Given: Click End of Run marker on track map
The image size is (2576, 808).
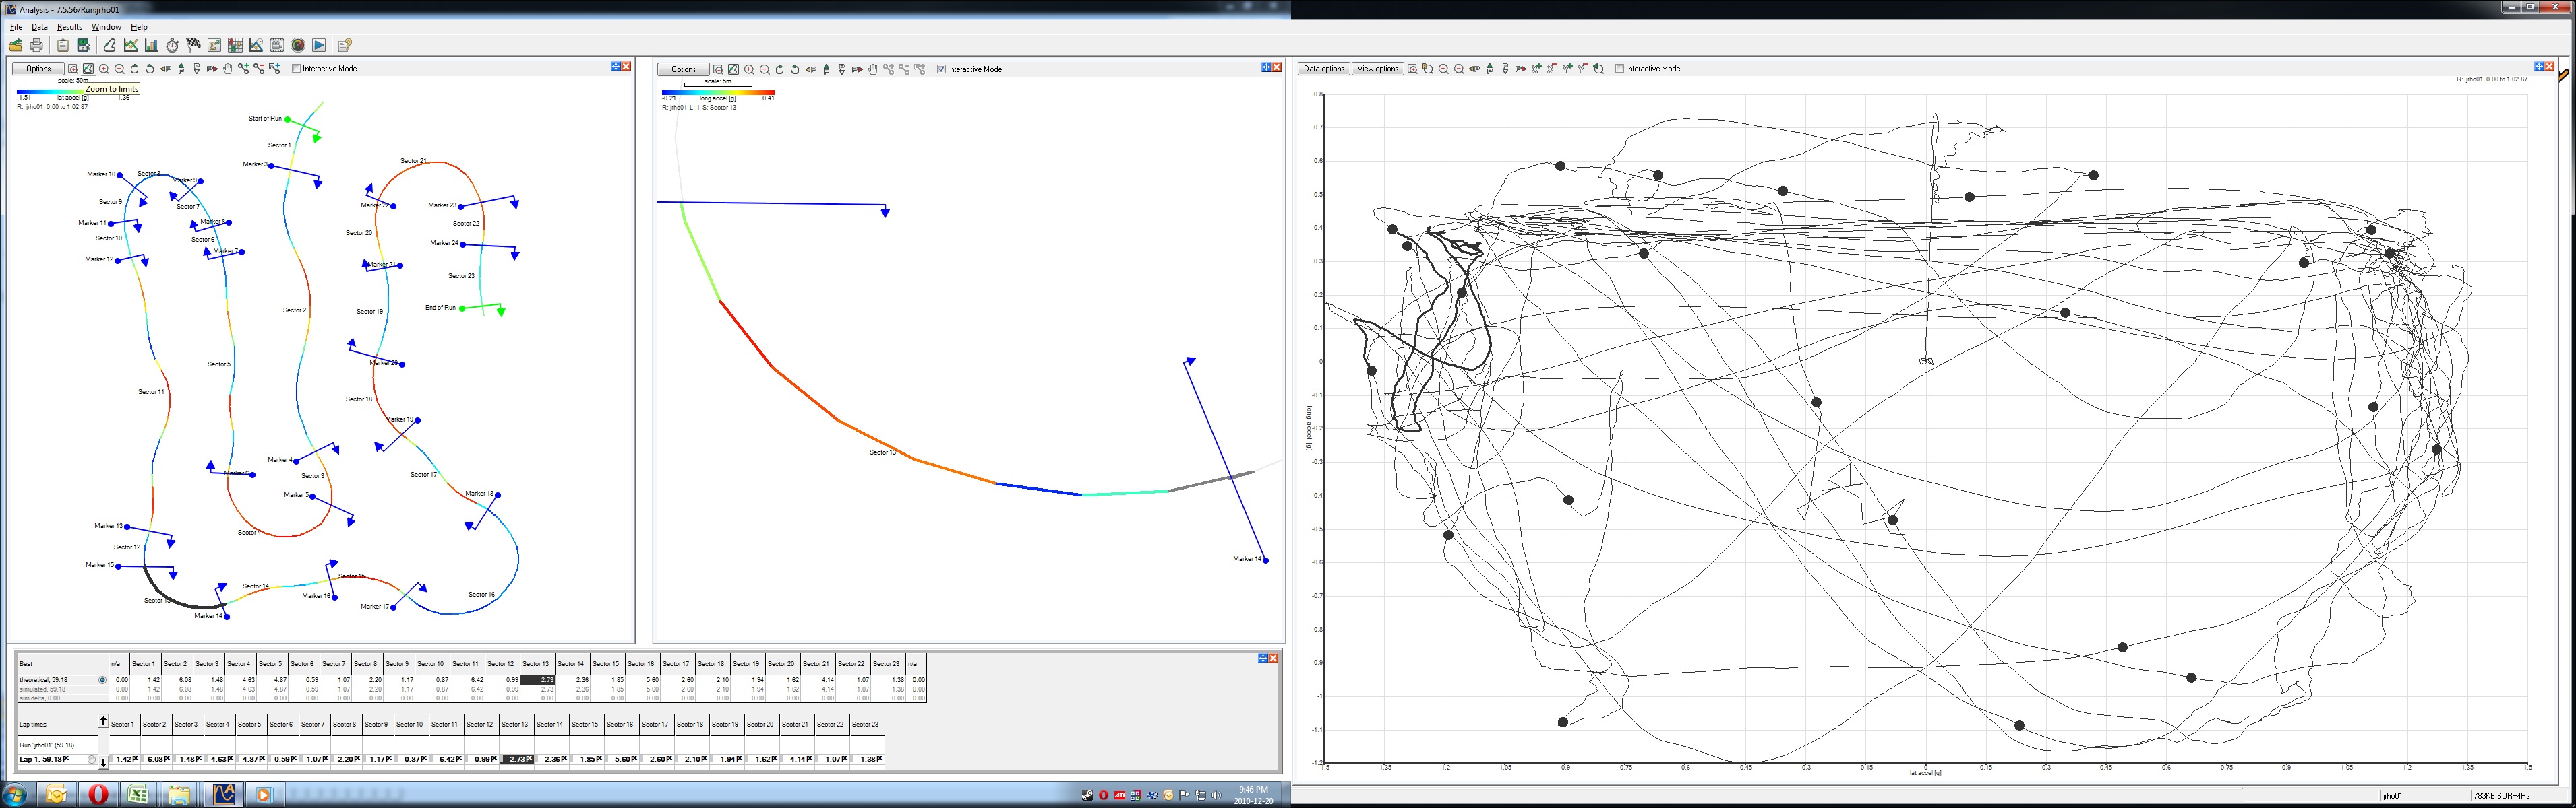Looking at the screenshot, I should [462, 308].
